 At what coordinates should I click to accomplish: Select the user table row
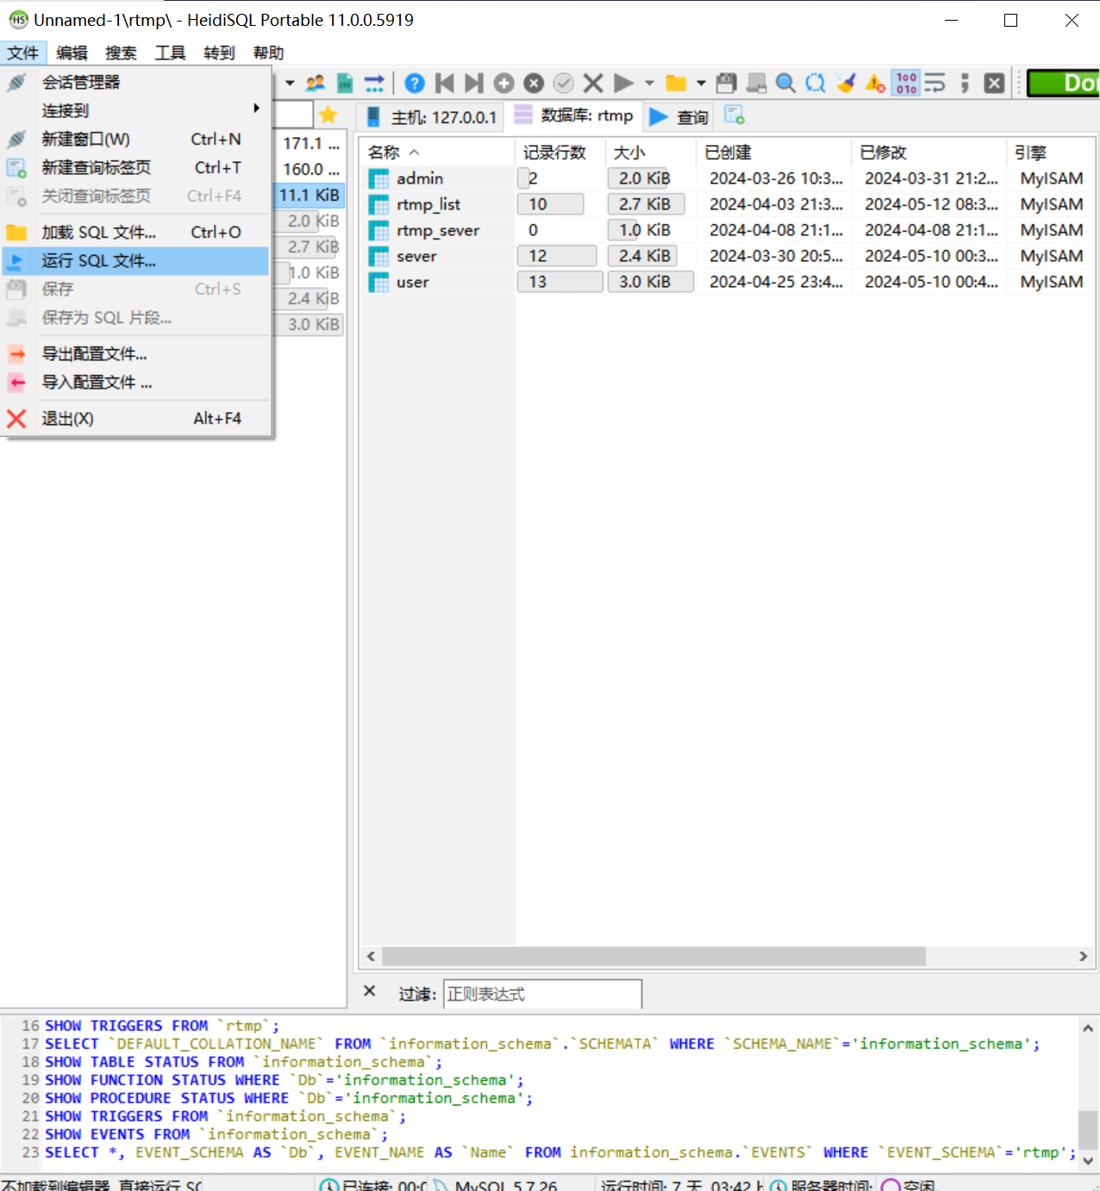727,282
